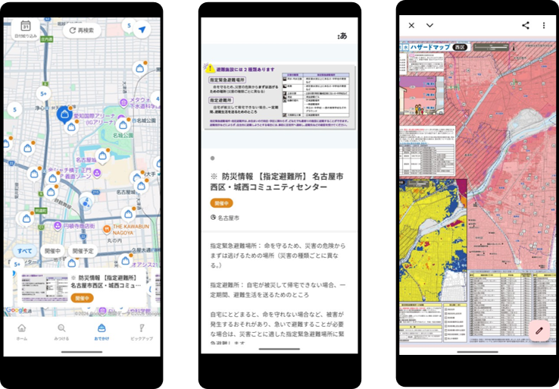Close the hazard map viewer with X
559x389 pixels.
[411, 25]
